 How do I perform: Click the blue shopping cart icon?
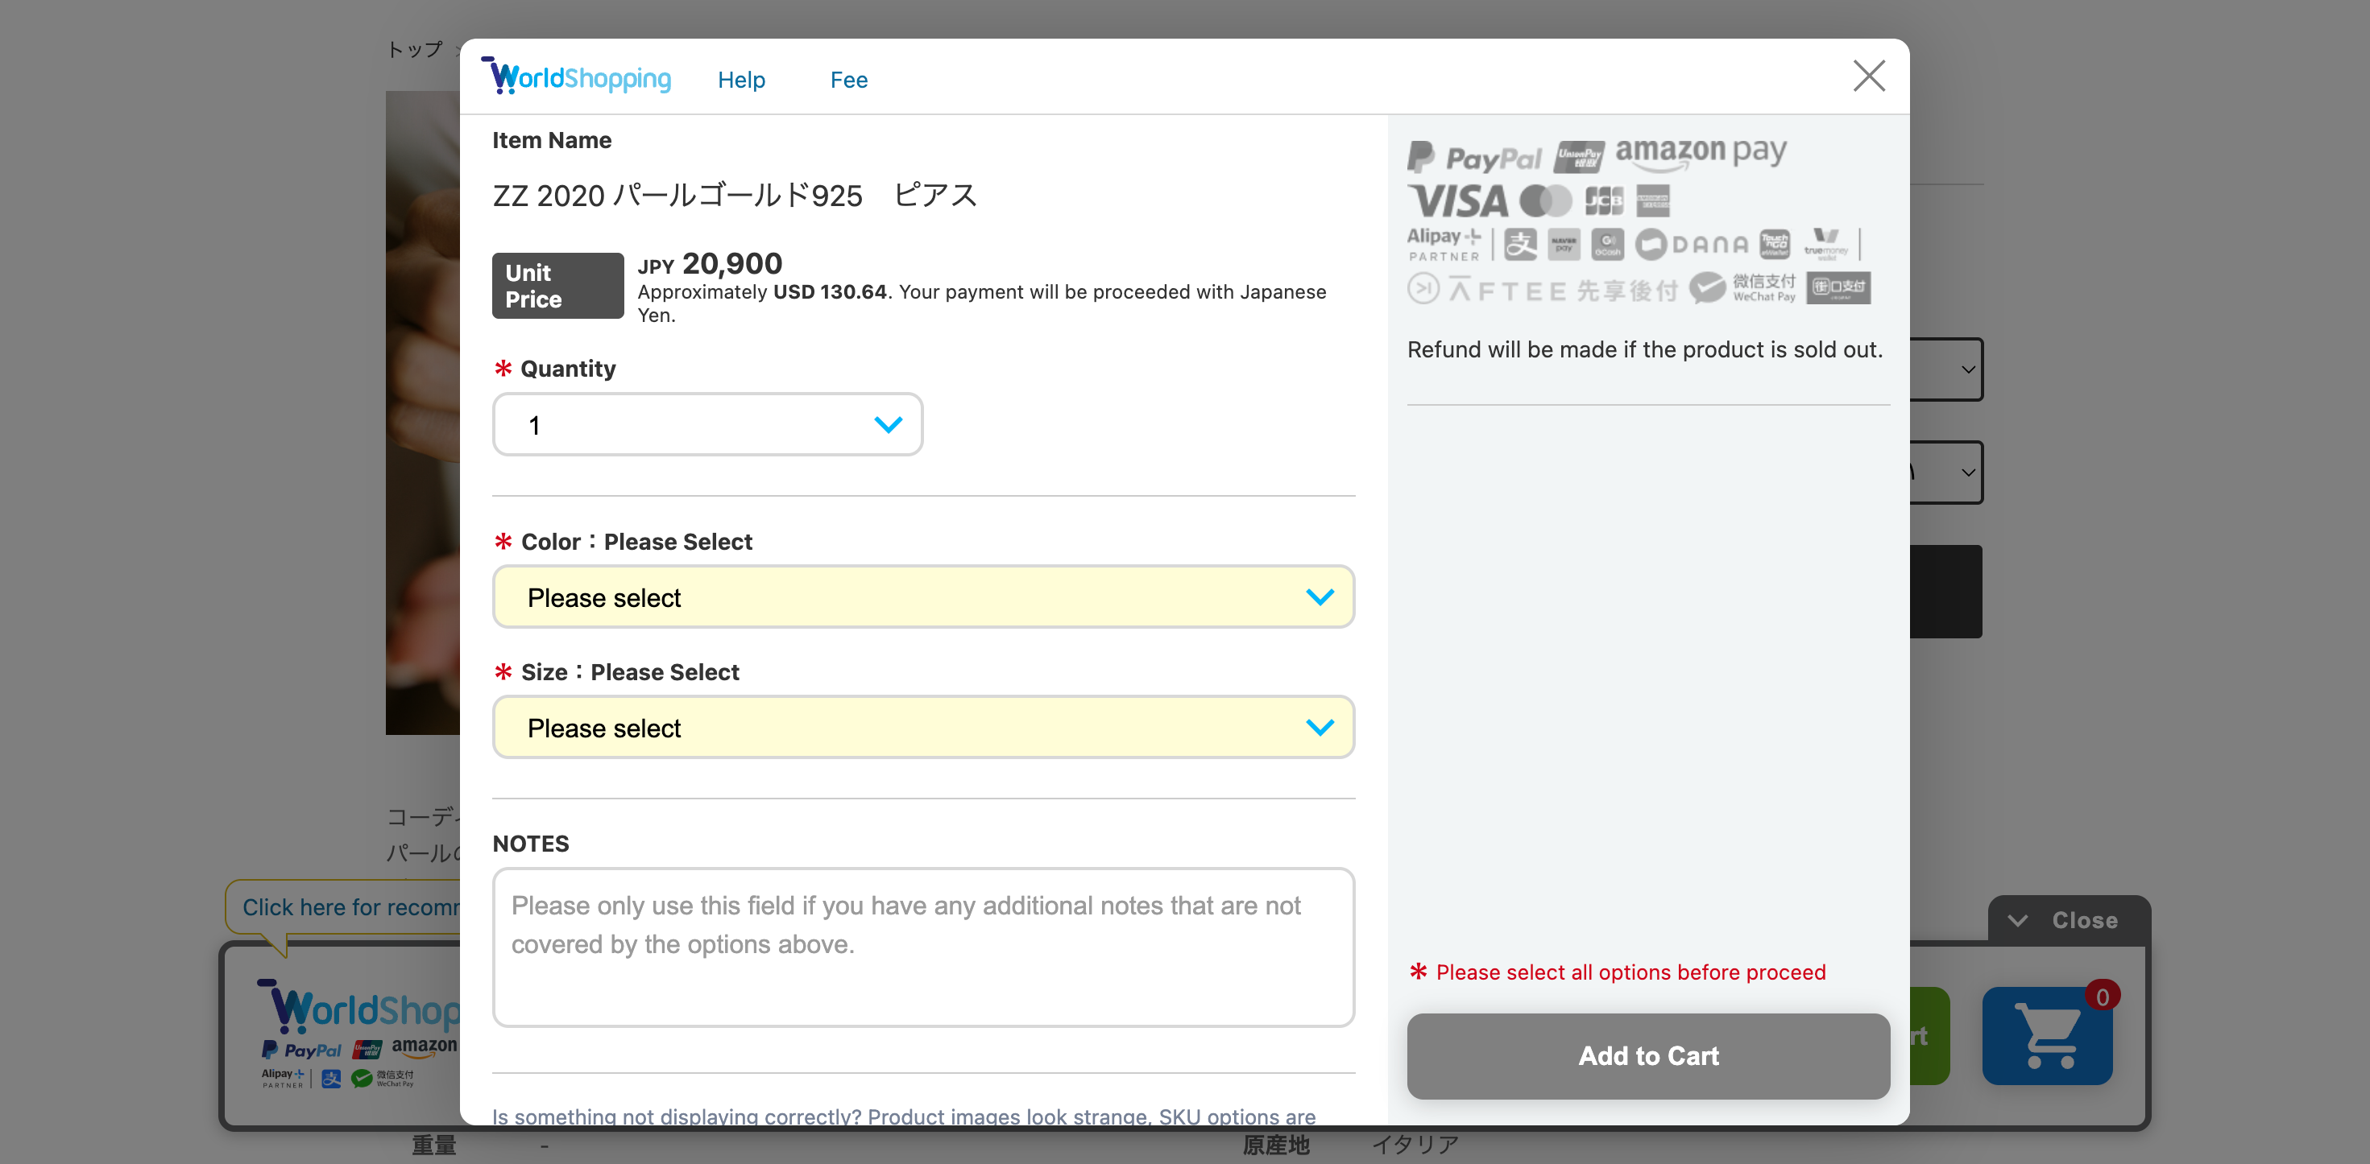pyautogui.click(x=2047, y=1036)
